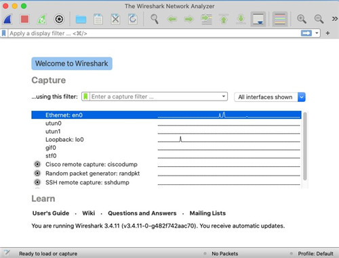Select the Cisco remote capture radio icon
This screenshot has height=258, width=339.
[37, 164]
